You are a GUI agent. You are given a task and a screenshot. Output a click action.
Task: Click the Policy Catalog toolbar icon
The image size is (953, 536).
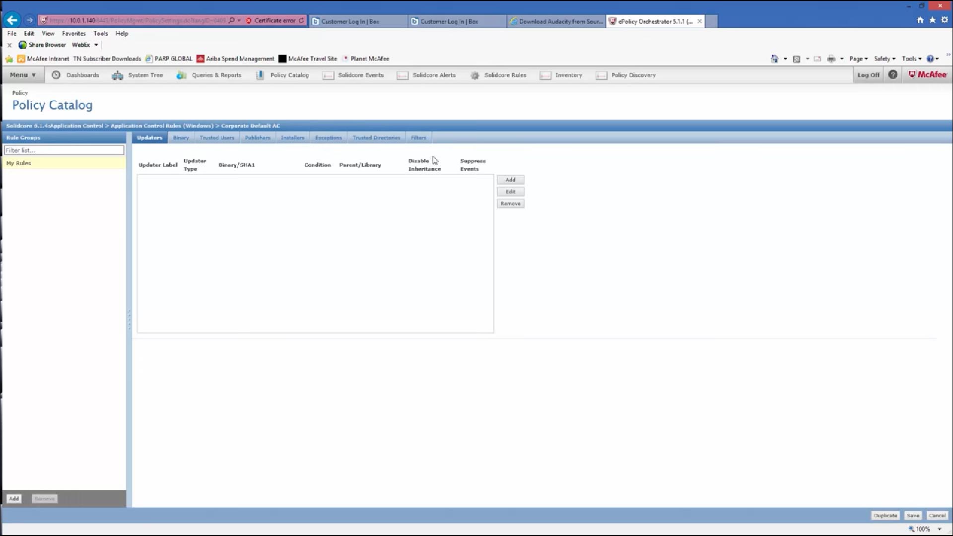(260, 75)
